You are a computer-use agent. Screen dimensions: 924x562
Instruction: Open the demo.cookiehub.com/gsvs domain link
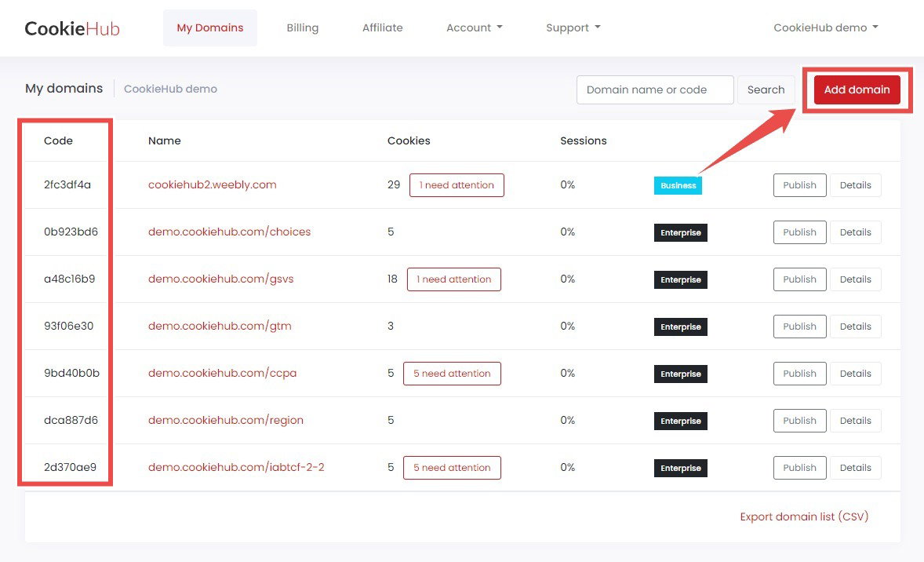pos(220,279)
